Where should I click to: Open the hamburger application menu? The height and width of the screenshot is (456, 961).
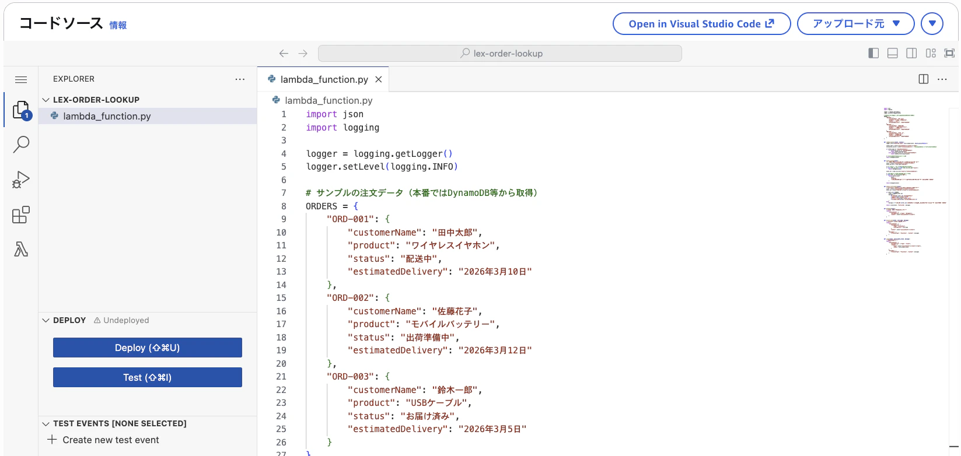[x=21, y=79]
